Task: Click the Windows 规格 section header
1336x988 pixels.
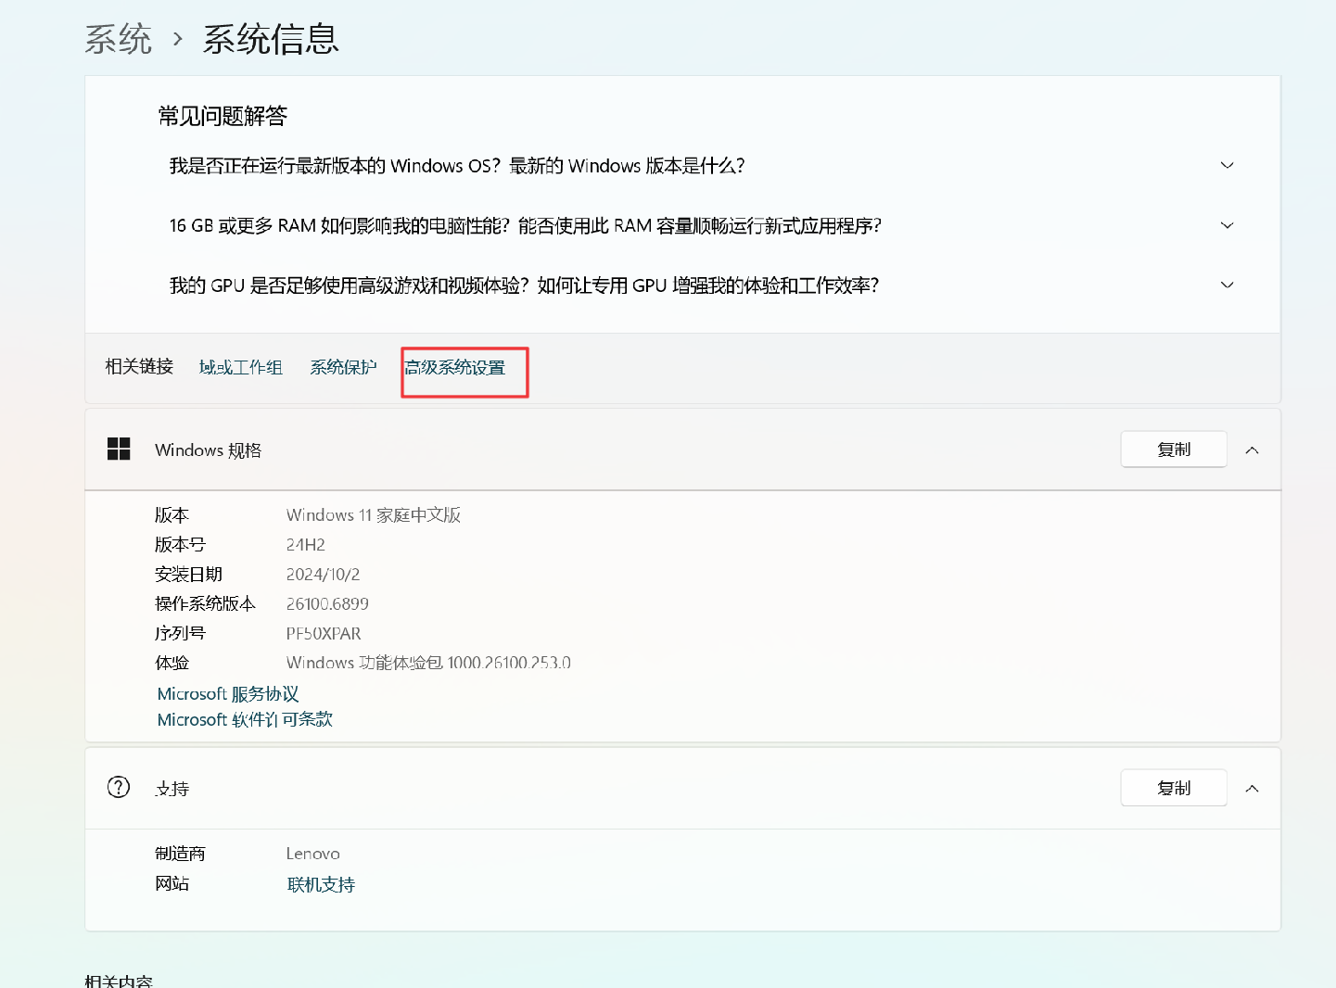Action: 682,450
